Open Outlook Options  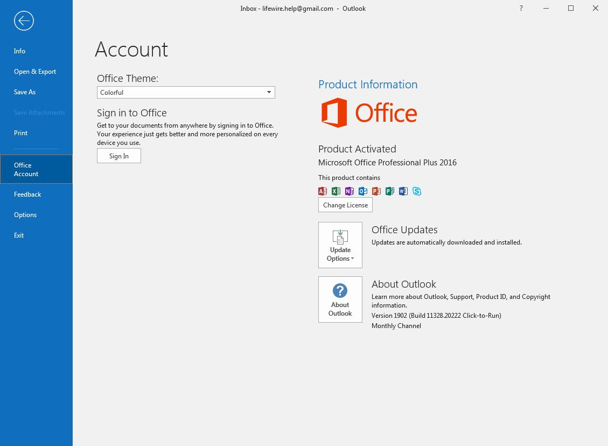click(x=25, y=215)
